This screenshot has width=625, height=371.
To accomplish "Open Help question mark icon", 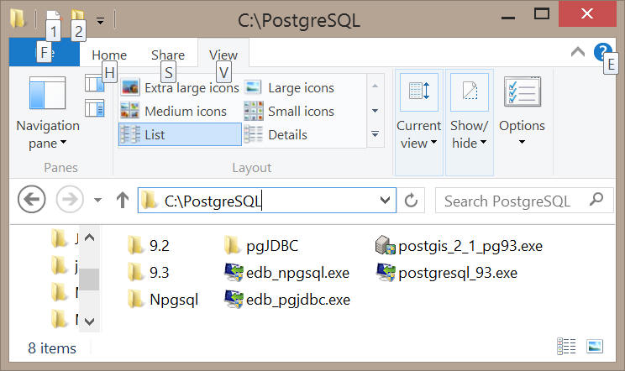I will click(602, 52).
